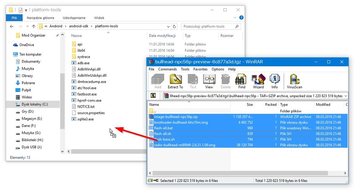The width and height of the screenshot is (355, 192).
Task: Open the recent locations dropdown arrow in Explorer
Action: tap(27, 26)
